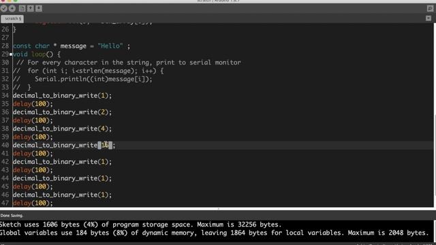The image size is (436, 245).
Task: Click the comment on line 30
Action: (x=129, y=63)
